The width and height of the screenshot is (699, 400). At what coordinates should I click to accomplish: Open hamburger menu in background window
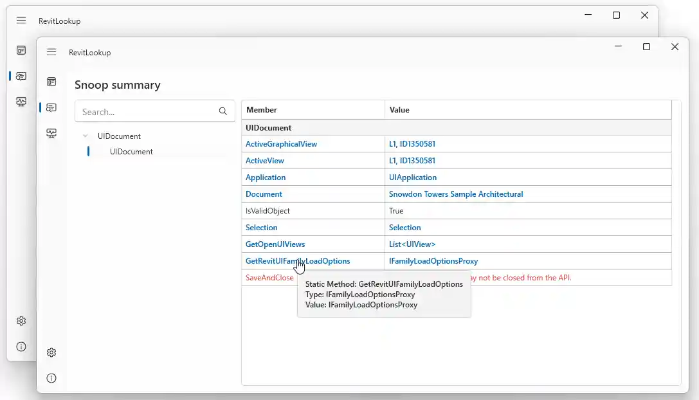point(21,21)
